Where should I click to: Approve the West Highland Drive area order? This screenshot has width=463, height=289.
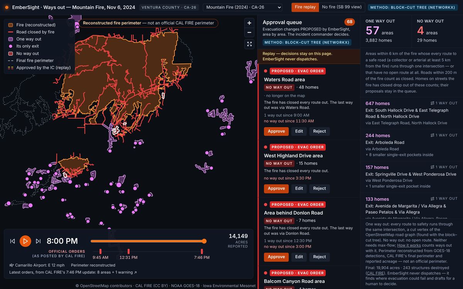pos(276,188)
